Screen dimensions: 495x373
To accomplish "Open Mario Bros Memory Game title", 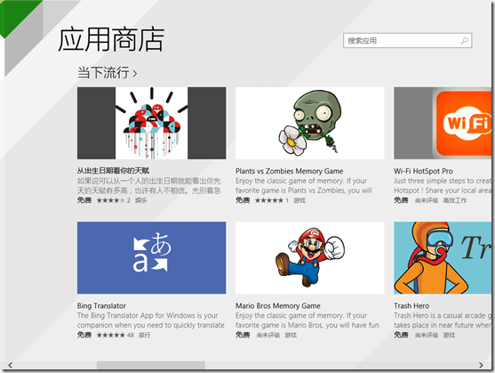I will click(278, 305).
